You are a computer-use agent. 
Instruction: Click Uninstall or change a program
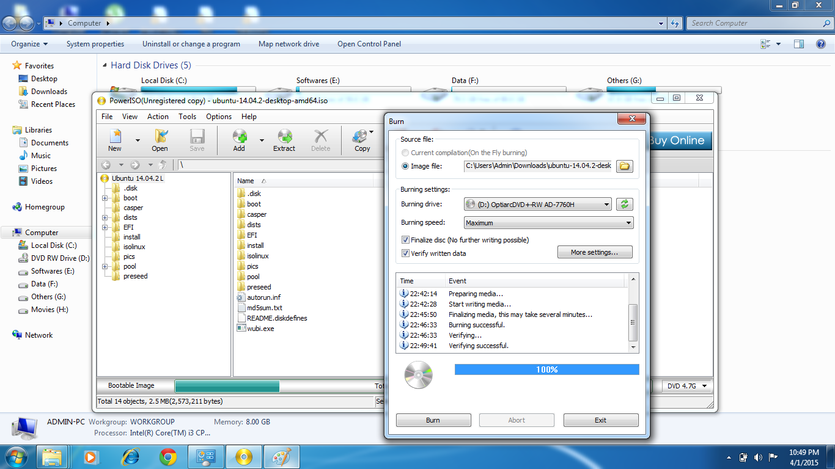[x=191, y=44]
